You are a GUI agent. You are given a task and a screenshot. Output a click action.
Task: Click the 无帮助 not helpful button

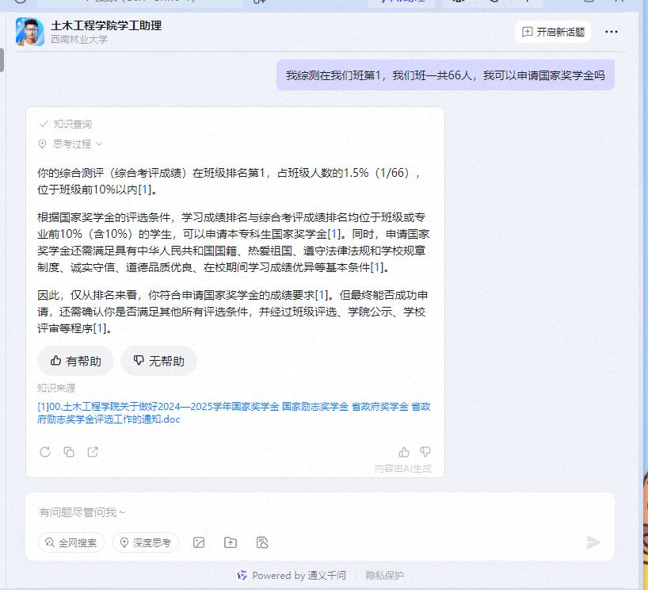click(x=158, y=361)
